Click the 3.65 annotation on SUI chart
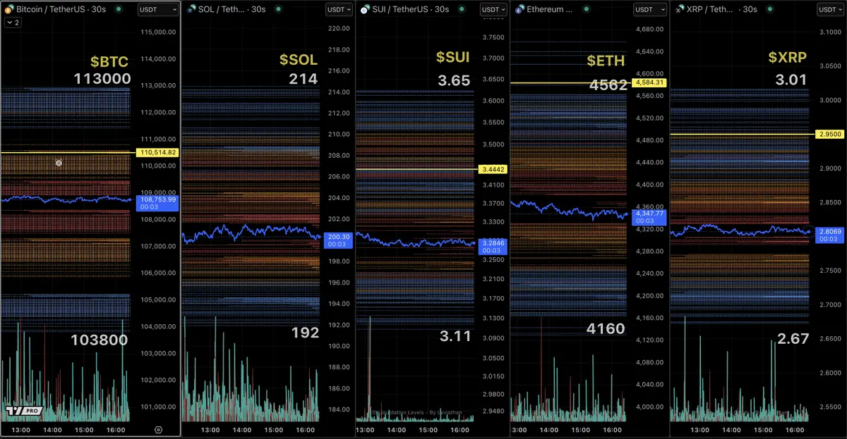 pos(454,81)
